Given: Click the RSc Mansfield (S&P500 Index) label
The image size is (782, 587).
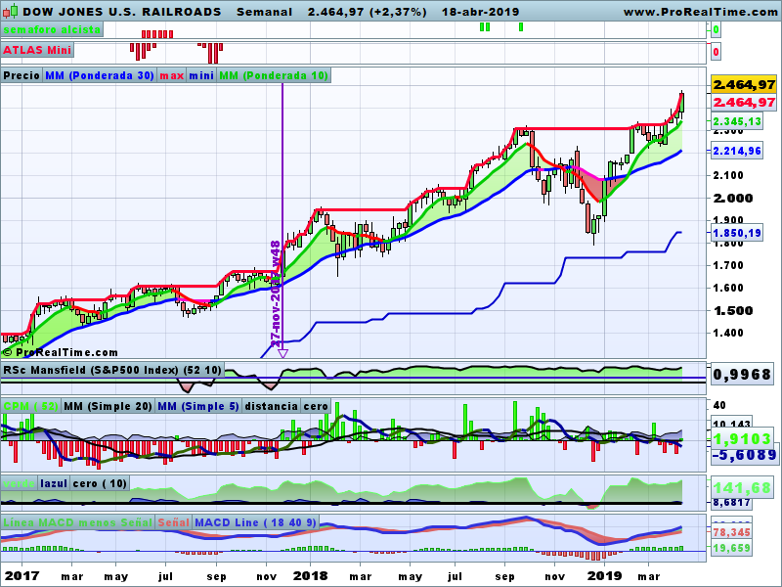Looking at the screenshot, I should [112, 370].
